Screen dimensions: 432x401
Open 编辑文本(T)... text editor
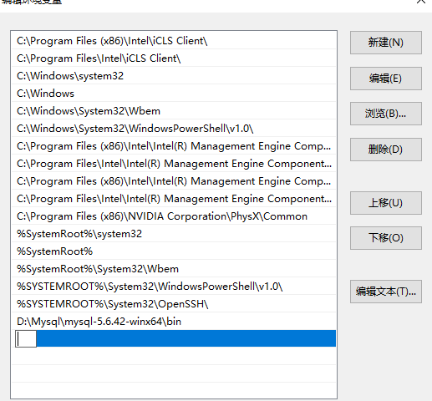(386, 292)
